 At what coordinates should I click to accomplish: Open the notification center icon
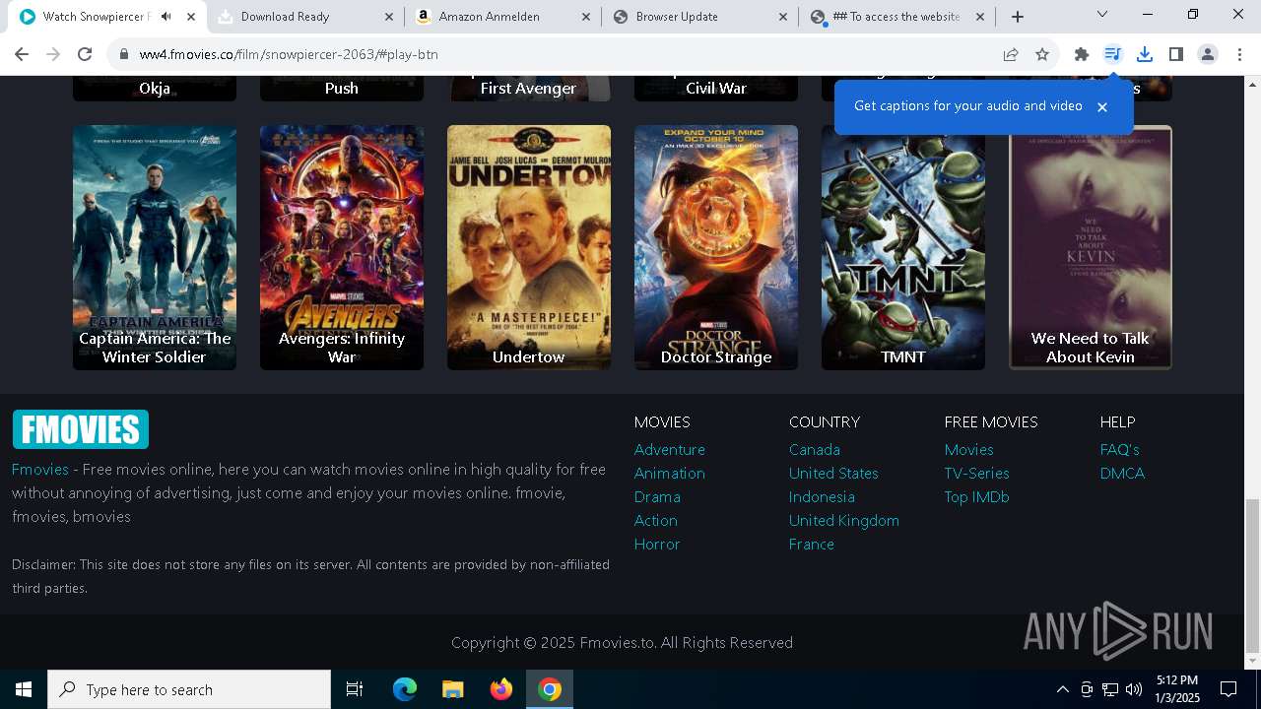[1228, 689]
